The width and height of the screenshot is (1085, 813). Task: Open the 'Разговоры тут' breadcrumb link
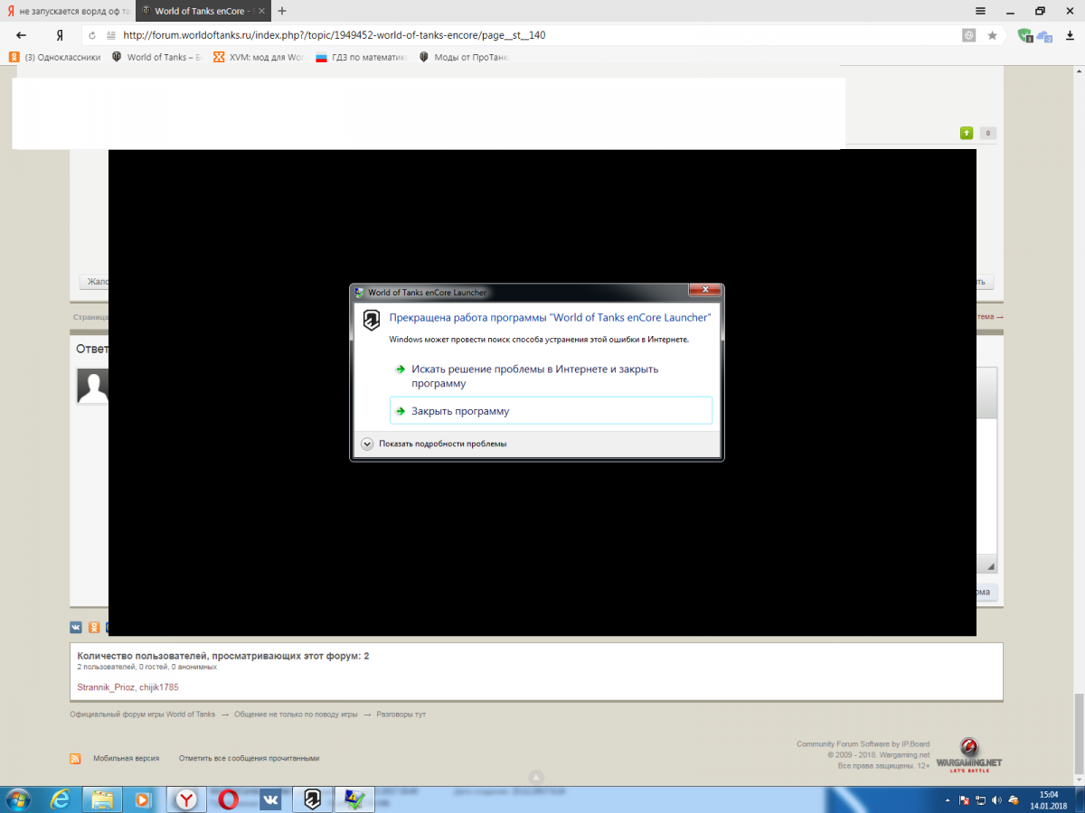(401, 715)
